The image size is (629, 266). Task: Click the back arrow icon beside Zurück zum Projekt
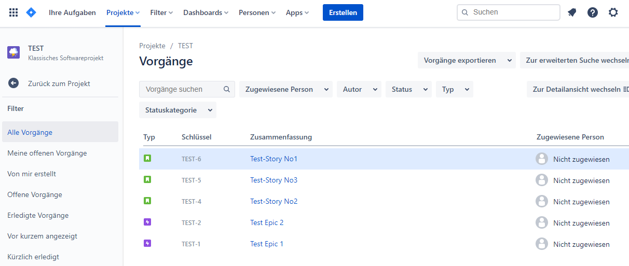(13, 83)
